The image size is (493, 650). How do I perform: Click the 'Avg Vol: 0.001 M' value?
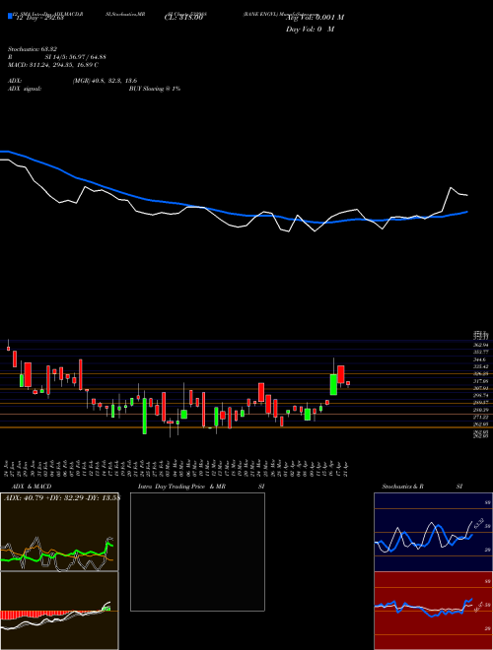pyautogui.click(x=315, y=18)
